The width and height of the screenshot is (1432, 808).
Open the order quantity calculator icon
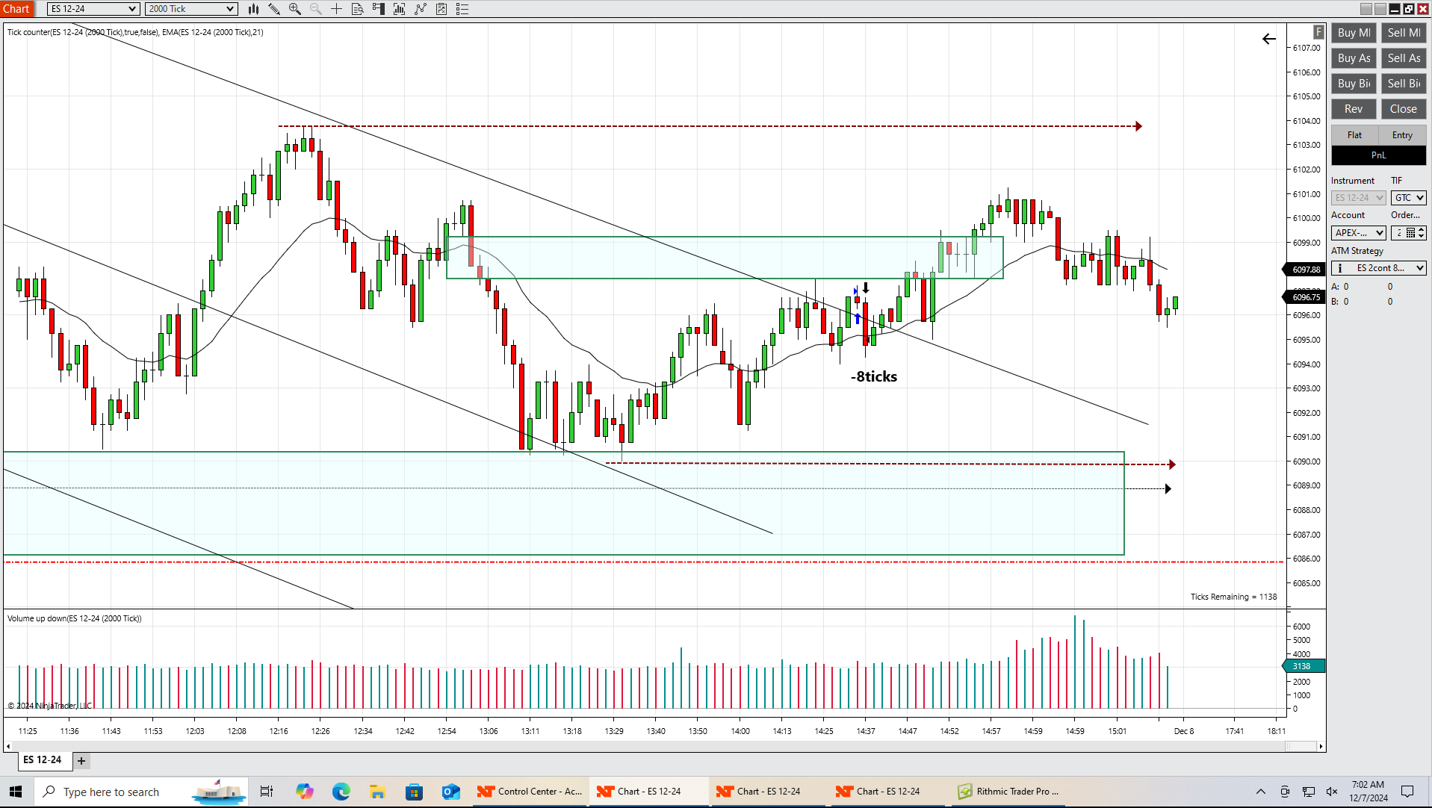(x=1410, y=233)
